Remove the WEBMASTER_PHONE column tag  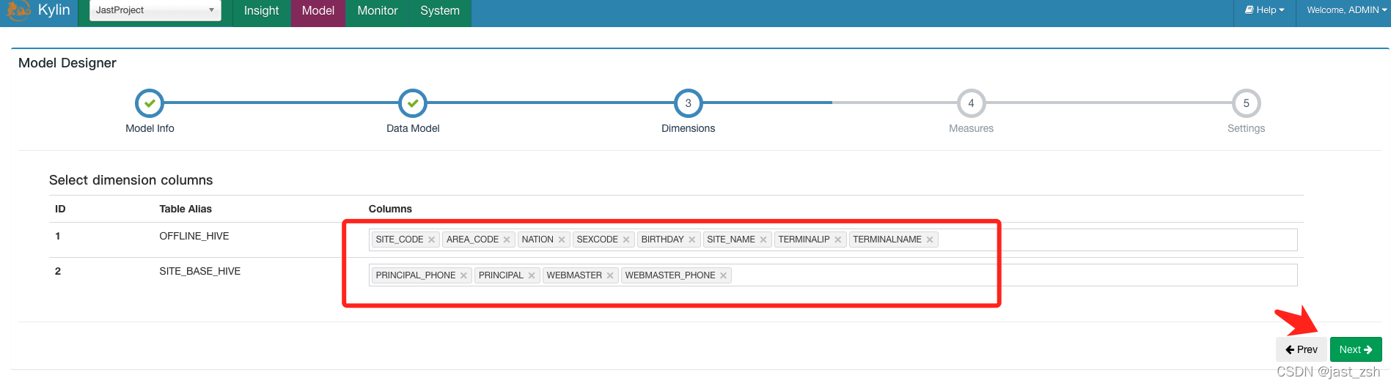pyautogui.click(x=724, y=275)
